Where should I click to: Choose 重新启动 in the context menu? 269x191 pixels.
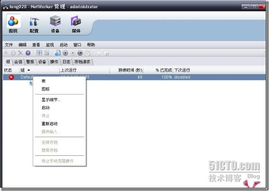tap(59, 124)
